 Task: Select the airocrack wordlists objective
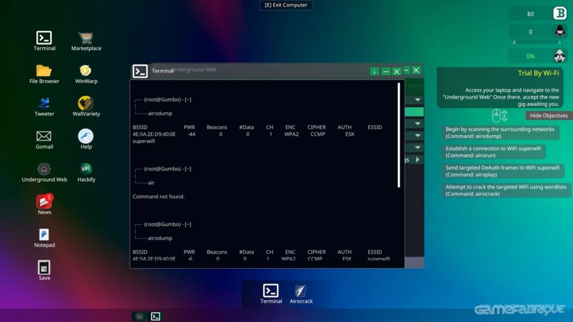[x=506, y=190]
